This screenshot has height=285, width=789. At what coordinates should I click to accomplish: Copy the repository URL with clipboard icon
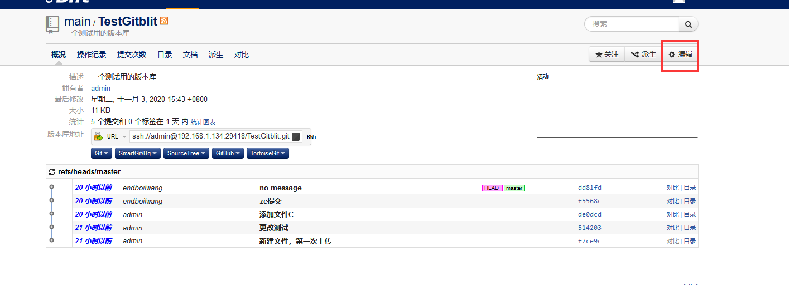296,136
